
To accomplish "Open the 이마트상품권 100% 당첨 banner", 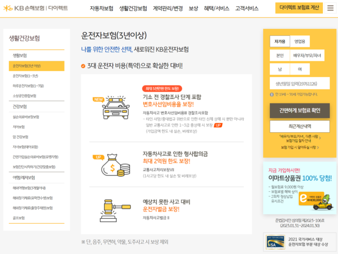I will (x=300, y=188).
